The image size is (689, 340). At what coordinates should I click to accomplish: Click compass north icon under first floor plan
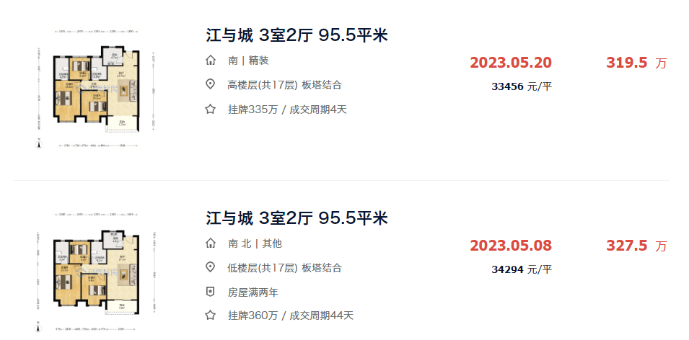point(39,144)
